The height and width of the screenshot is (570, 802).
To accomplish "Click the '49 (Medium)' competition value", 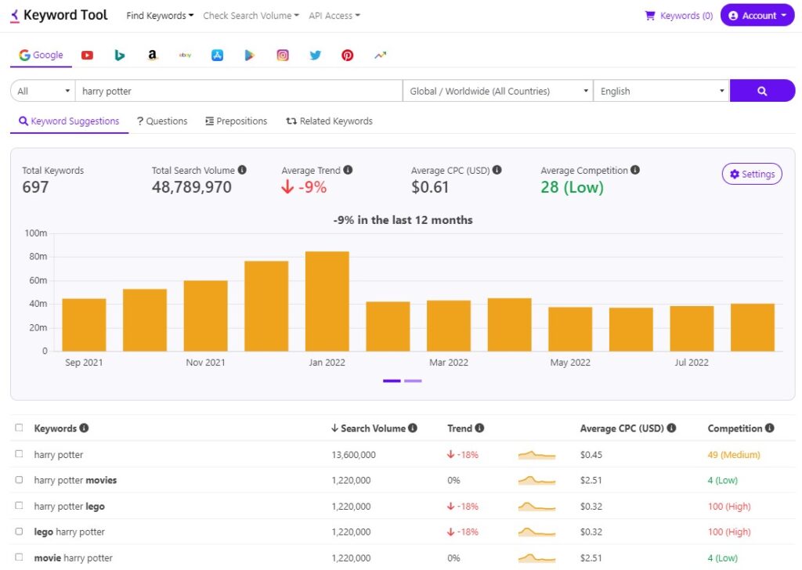I will 734,454.
